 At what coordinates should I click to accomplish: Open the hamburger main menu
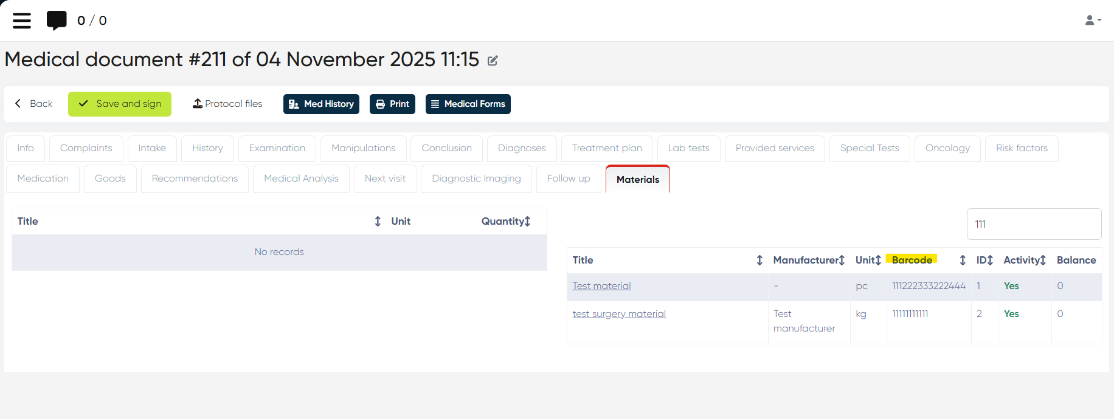[22, 21]
